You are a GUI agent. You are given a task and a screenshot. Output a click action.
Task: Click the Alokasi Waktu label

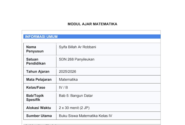point(39,108)
